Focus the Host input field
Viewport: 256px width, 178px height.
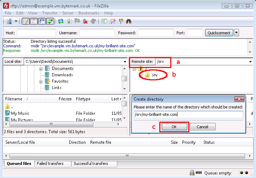pos(36,33)
